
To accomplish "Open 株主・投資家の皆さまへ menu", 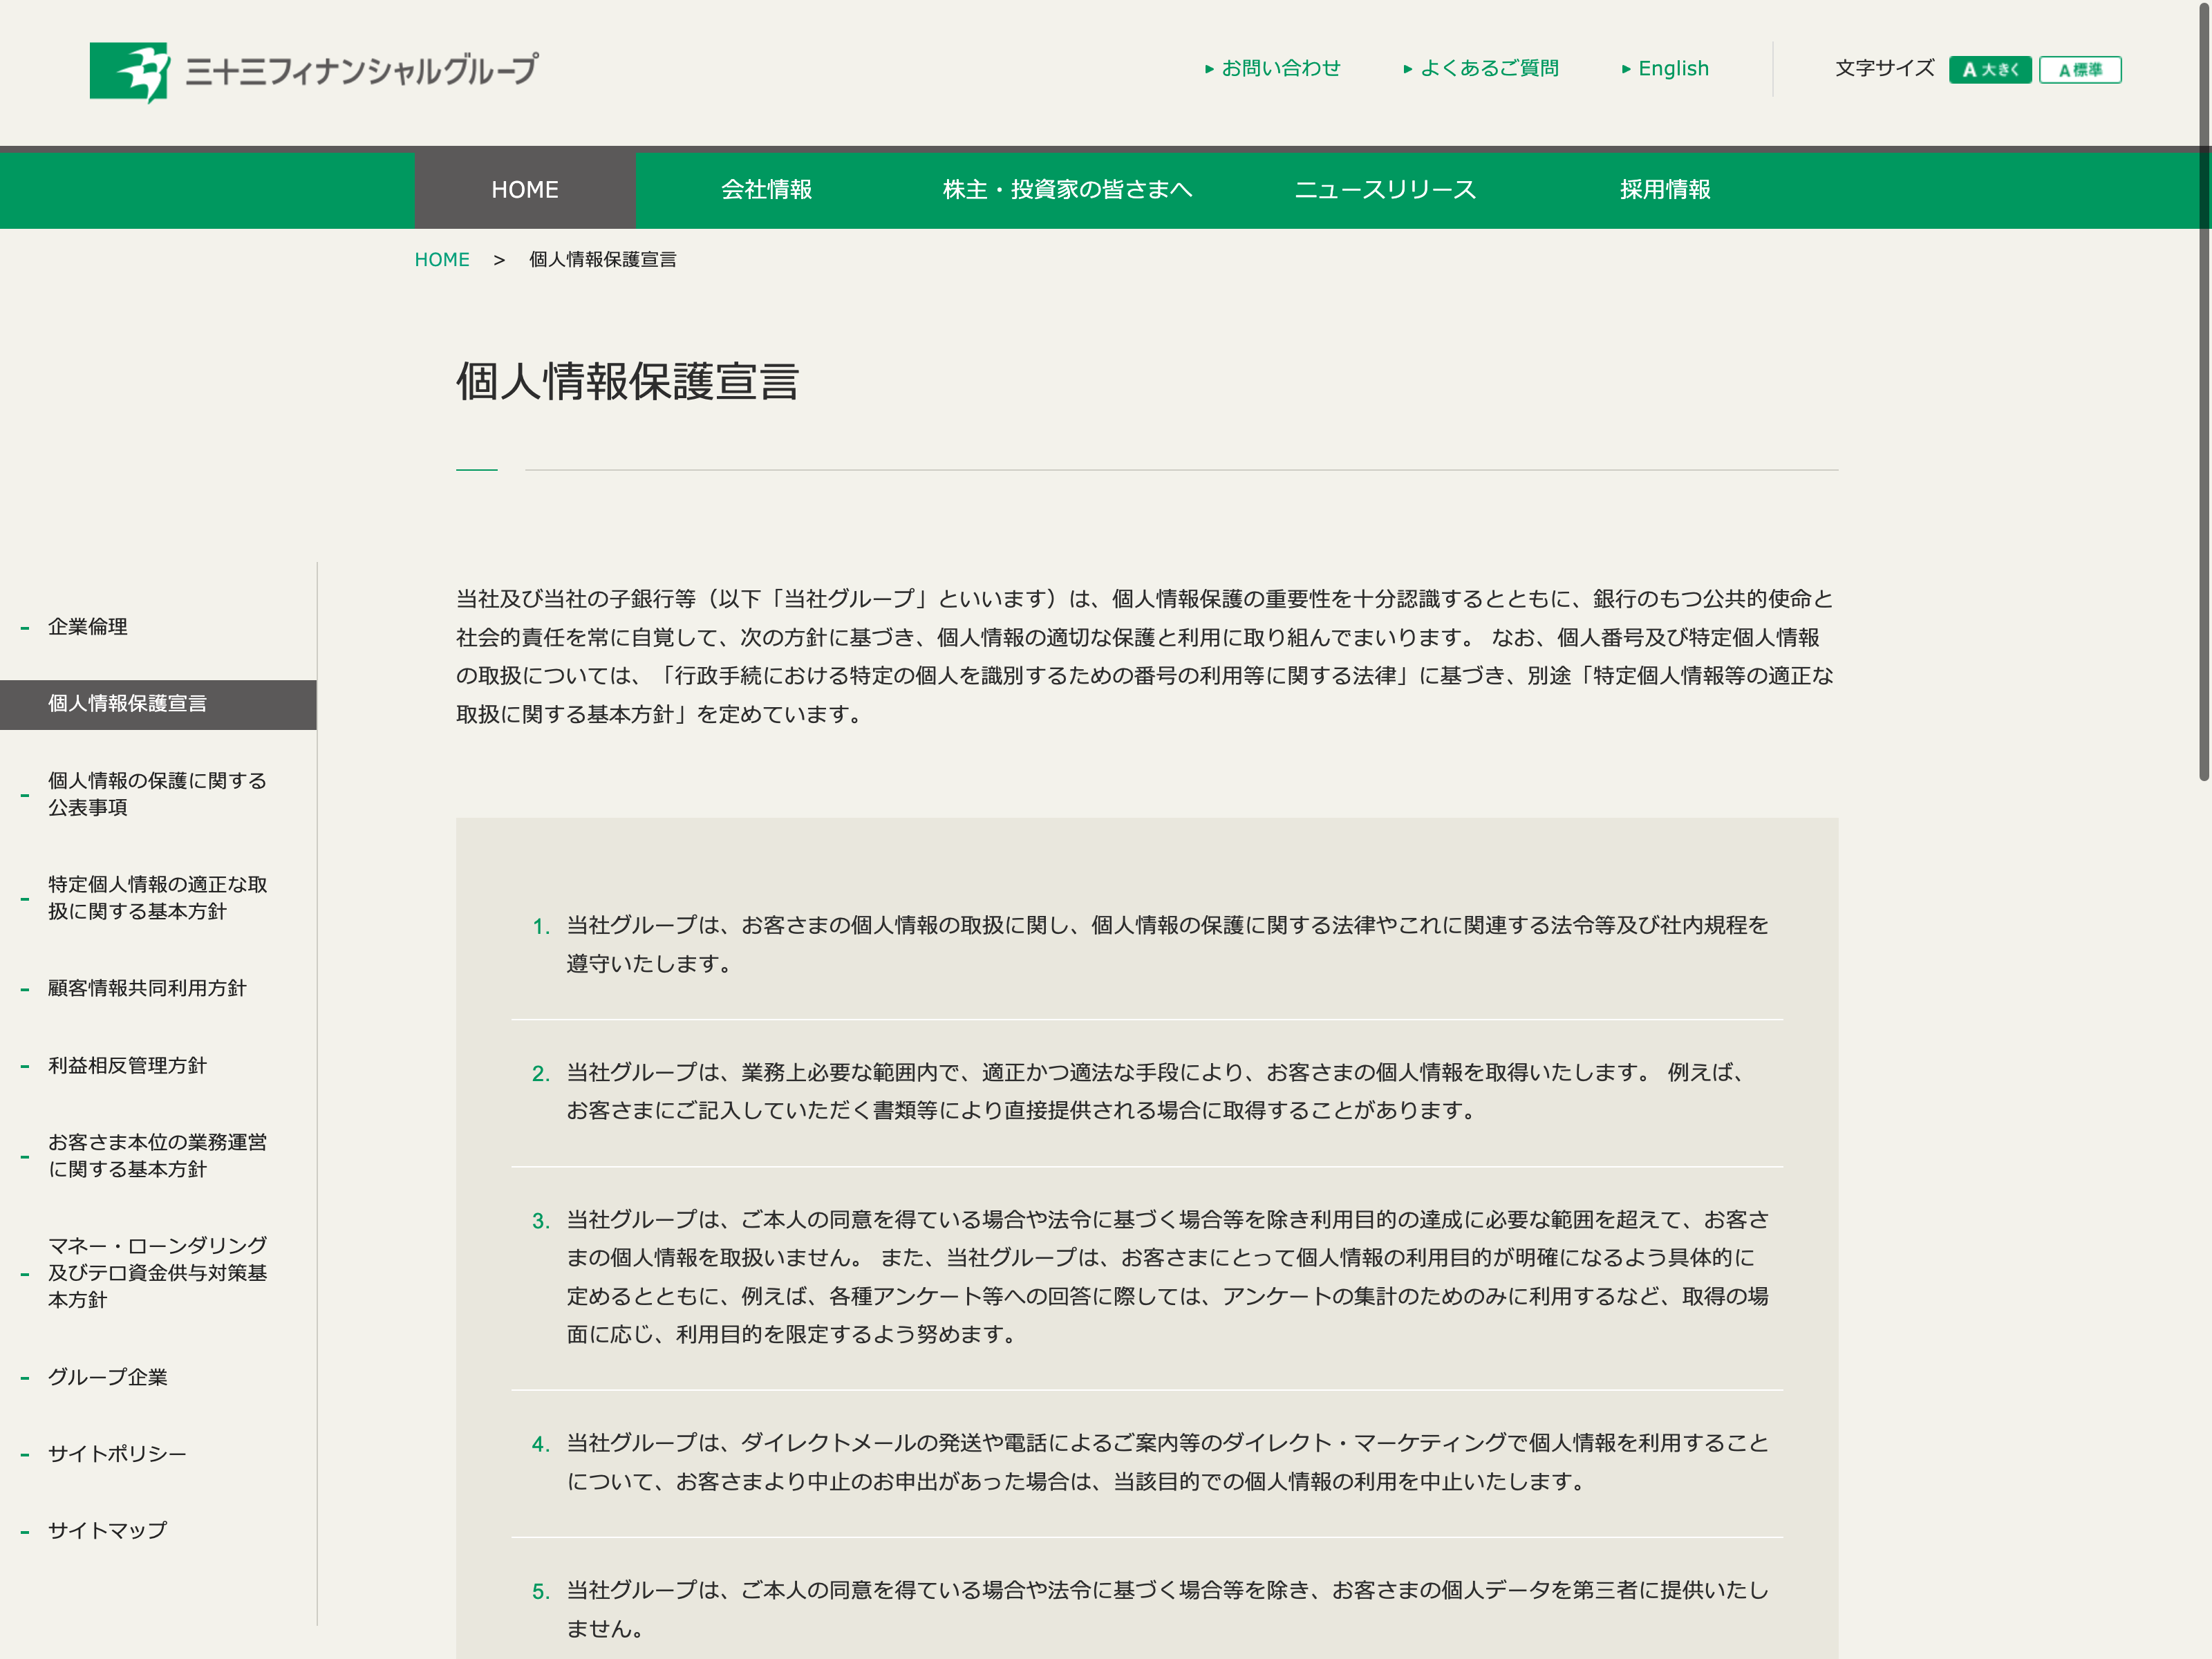I will tap(1067, 190).
